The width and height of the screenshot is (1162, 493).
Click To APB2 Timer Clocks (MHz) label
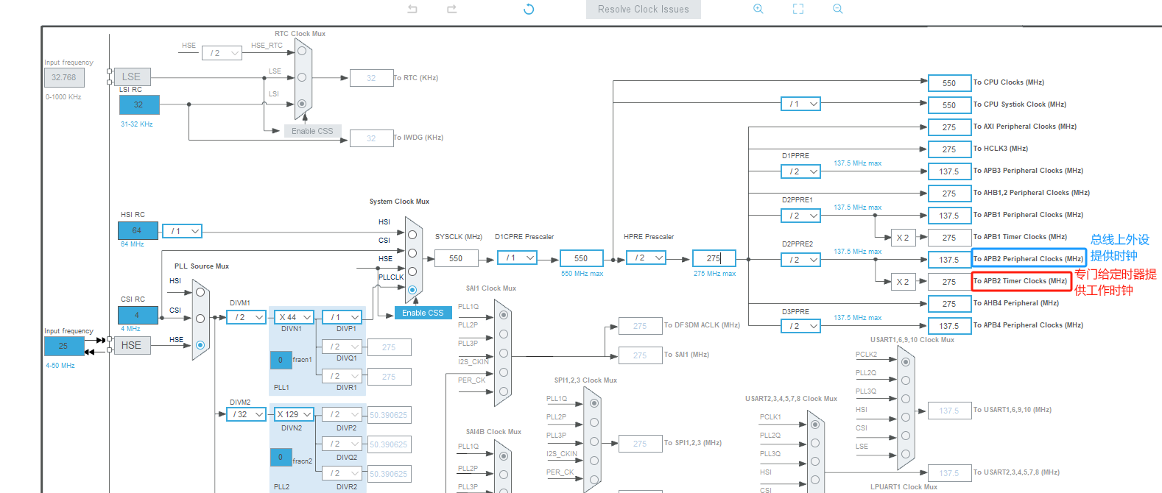pos(1021,281)
